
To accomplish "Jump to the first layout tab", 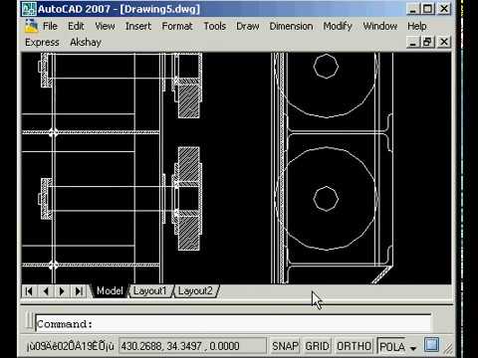I will pyautogui.click(x=29, y=291).
